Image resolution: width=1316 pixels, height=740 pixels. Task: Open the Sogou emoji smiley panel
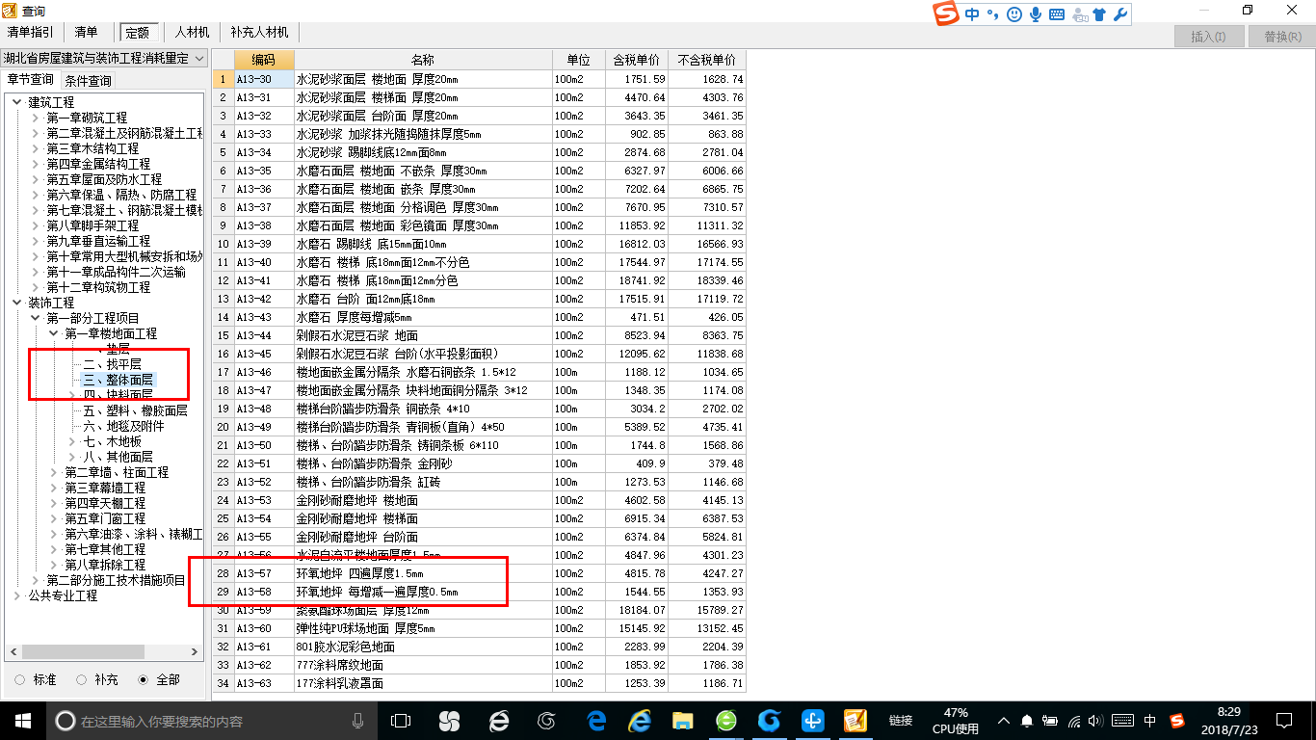click(1014, 14)
